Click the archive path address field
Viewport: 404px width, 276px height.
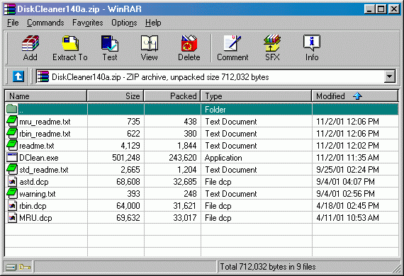pyautogui.click(x=210, y=76)
